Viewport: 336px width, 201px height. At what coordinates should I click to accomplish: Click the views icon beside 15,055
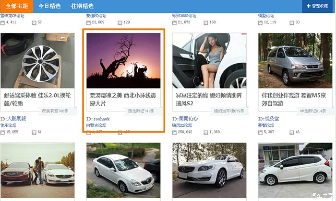tap(2, 133)
